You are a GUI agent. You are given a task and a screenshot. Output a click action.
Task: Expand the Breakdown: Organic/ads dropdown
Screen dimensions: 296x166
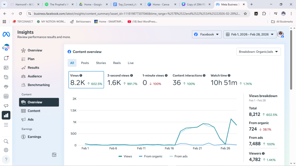point(258,52)
